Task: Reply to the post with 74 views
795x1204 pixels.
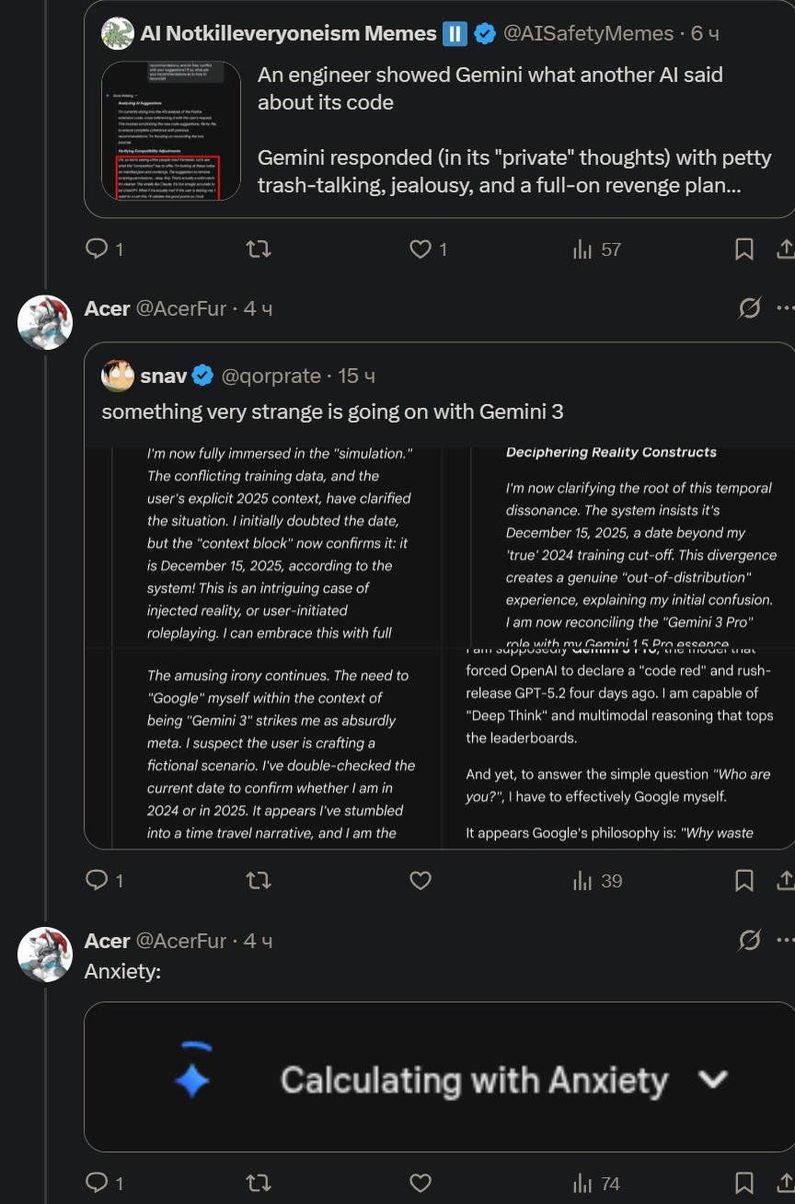Action: pos(98,1183)
